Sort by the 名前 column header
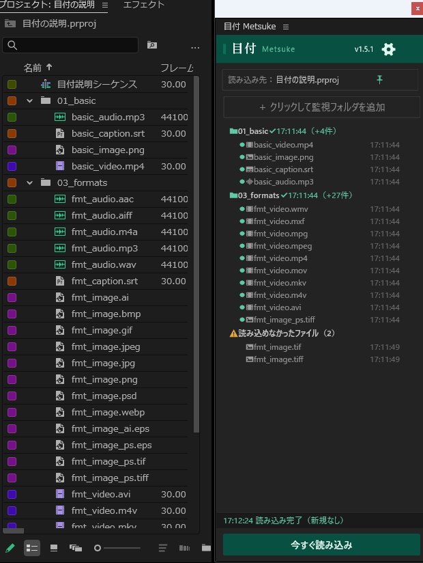The width and height of the screenshot is (423, 563). 32,68
